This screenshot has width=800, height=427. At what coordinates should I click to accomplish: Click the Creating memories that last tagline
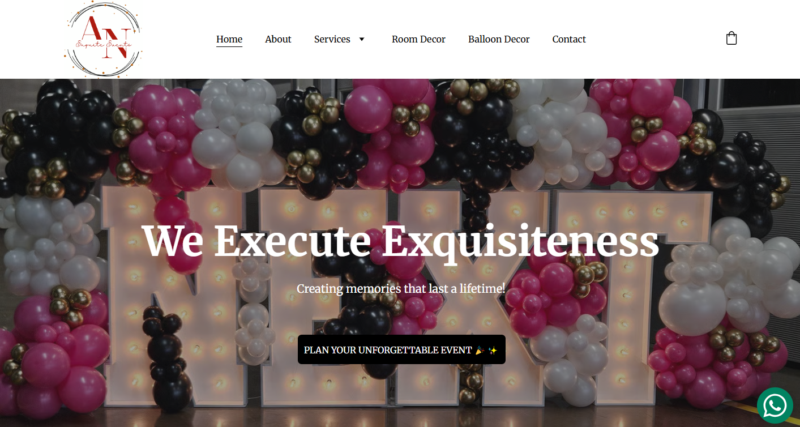(401, 288)
